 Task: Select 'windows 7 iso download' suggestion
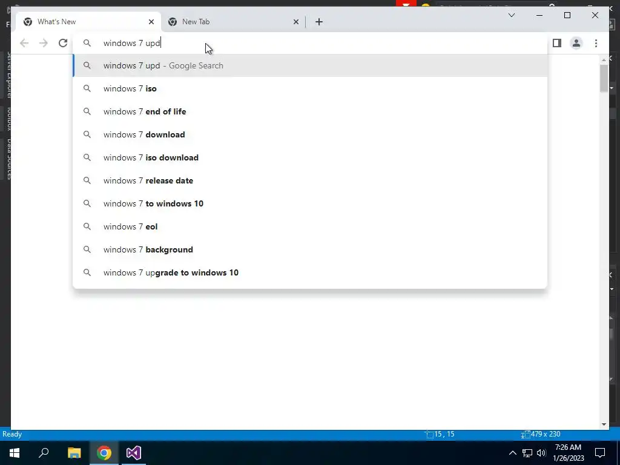[x=310, y=157]
